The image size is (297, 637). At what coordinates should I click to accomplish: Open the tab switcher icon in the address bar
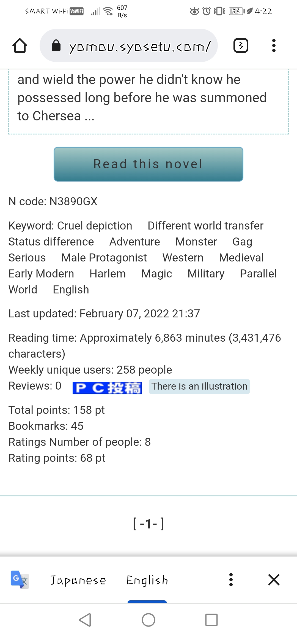pos(241,45)
